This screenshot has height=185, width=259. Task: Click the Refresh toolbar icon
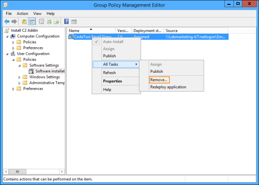tap(49, 21)
